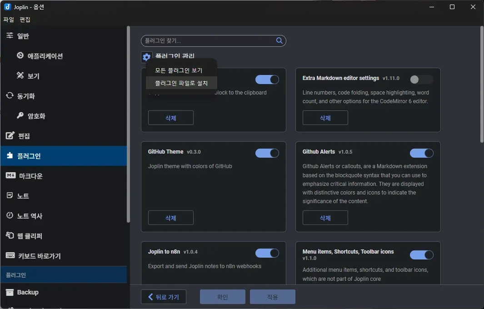Viewport: 484px width, 309px height.
Task: Click the lower 플러그인 sidebar header
Action: tap(63, 275)
